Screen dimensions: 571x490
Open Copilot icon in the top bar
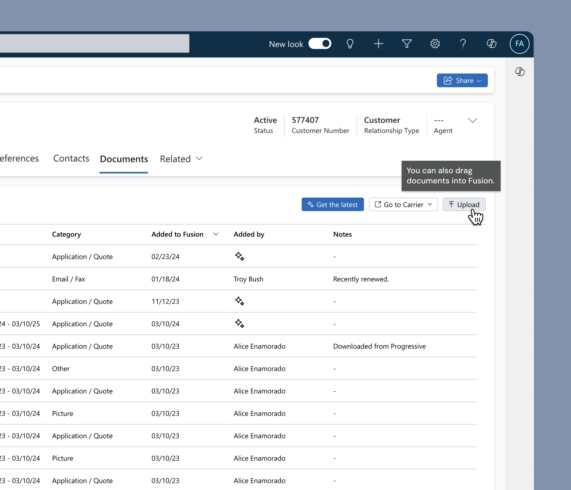point(491,44)
